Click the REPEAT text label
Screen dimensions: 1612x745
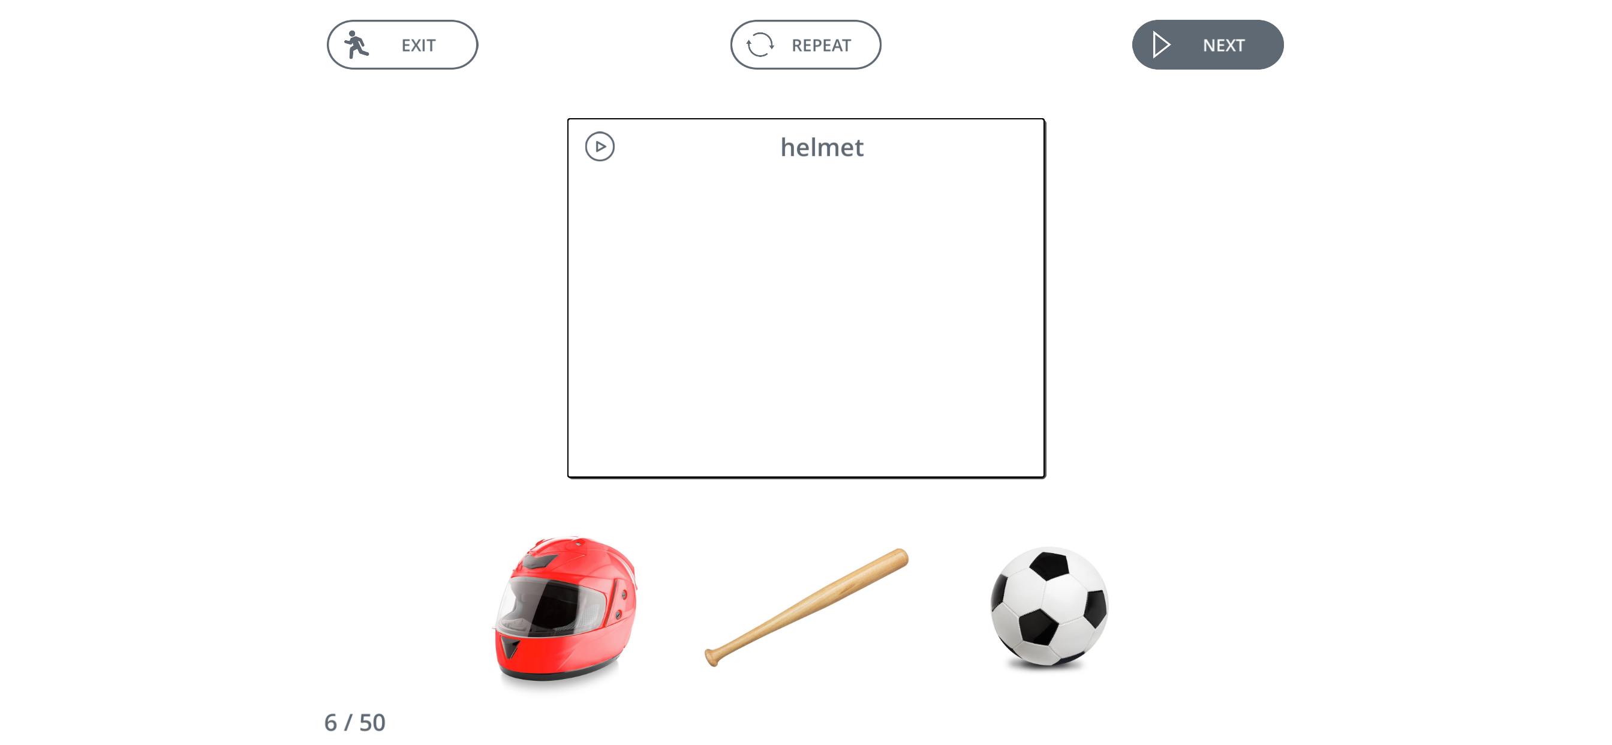[821, 45]
